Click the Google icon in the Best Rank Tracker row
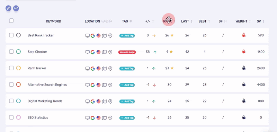Screen dimensions: 277x132 (x=93, y=36)
